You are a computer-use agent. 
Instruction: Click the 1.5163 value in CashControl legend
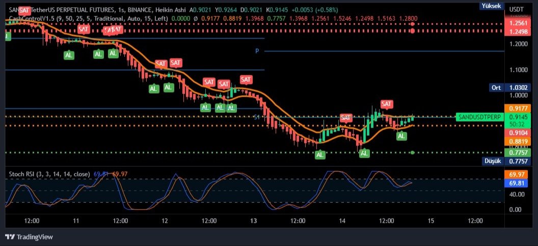coord(387,18)
